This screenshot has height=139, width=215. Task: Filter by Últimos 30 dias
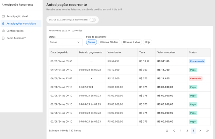pos(109,42)
